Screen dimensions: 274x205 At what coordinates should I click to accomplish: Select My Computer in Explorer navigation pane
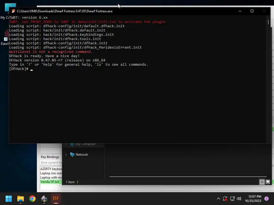(x=85, y=144)
